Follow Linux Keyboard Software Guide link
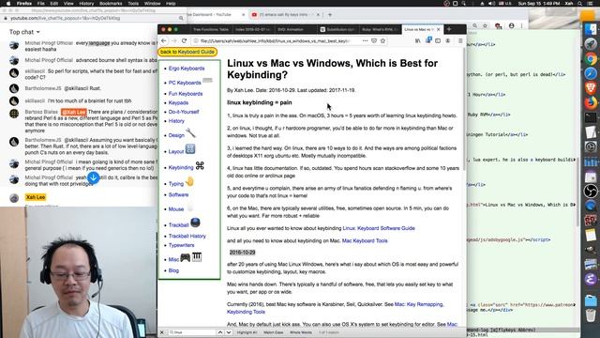 pos(379,228)
